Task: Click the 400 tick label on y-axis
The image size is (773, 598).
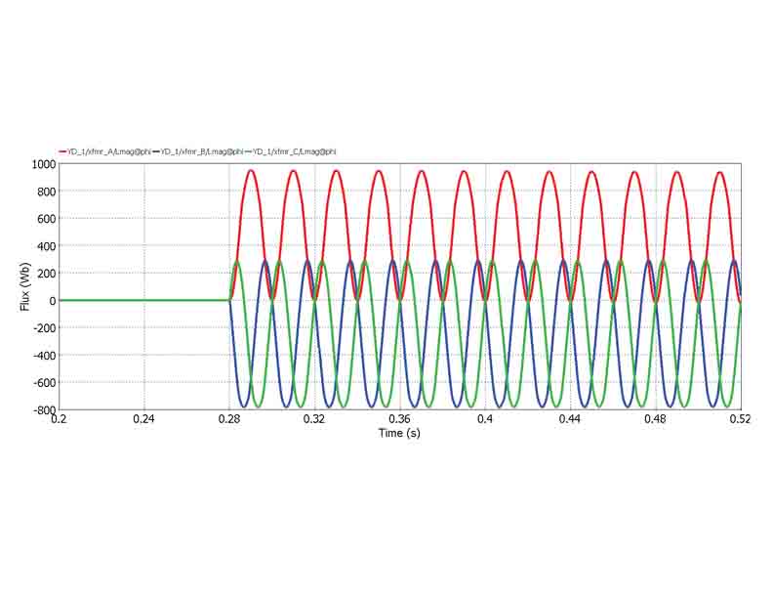Action: tap(46, 246)
